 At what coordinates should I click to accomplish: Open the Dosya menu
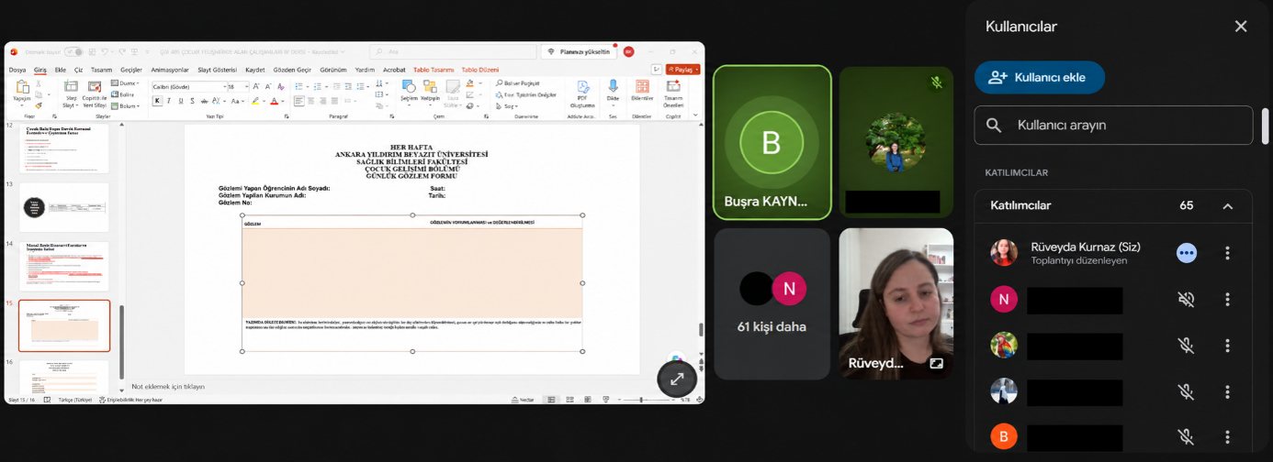(x=17, y=70)
